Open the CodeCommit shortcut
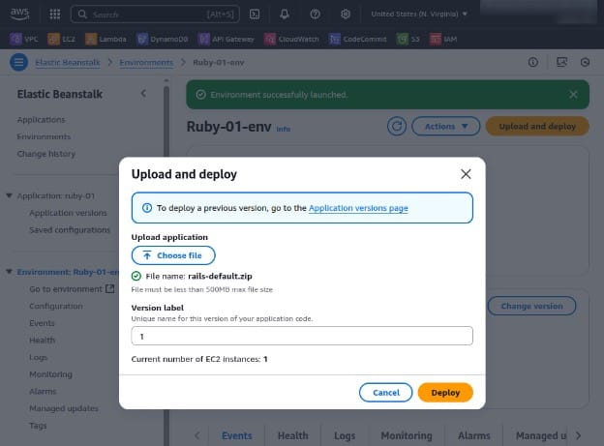The image size is (604, 446). (358, 39)
